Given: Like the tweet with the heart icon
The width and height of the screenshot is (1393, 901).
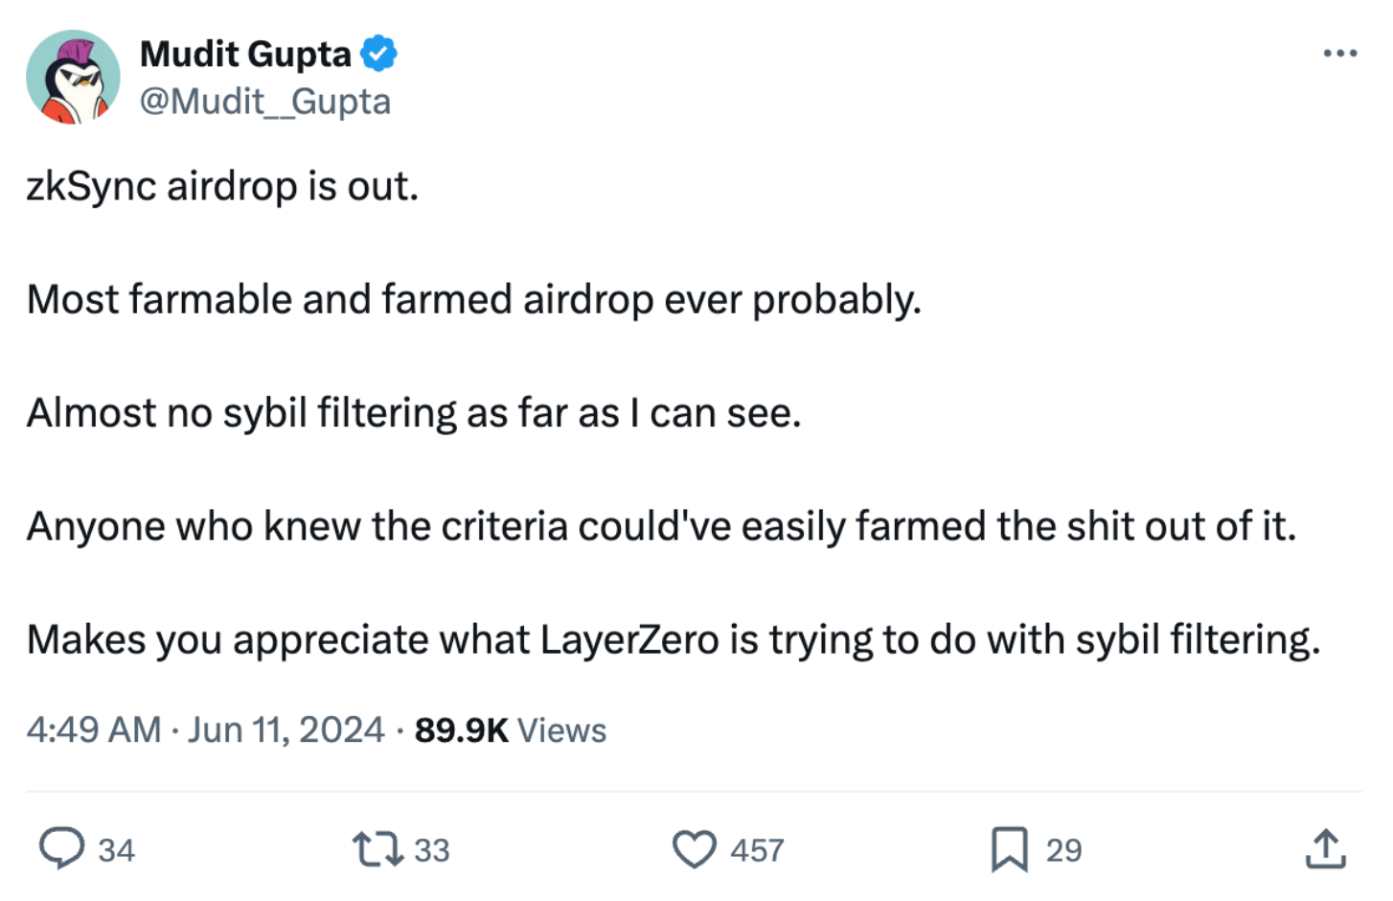Looking at the screenshot, I should click(694, 849).
